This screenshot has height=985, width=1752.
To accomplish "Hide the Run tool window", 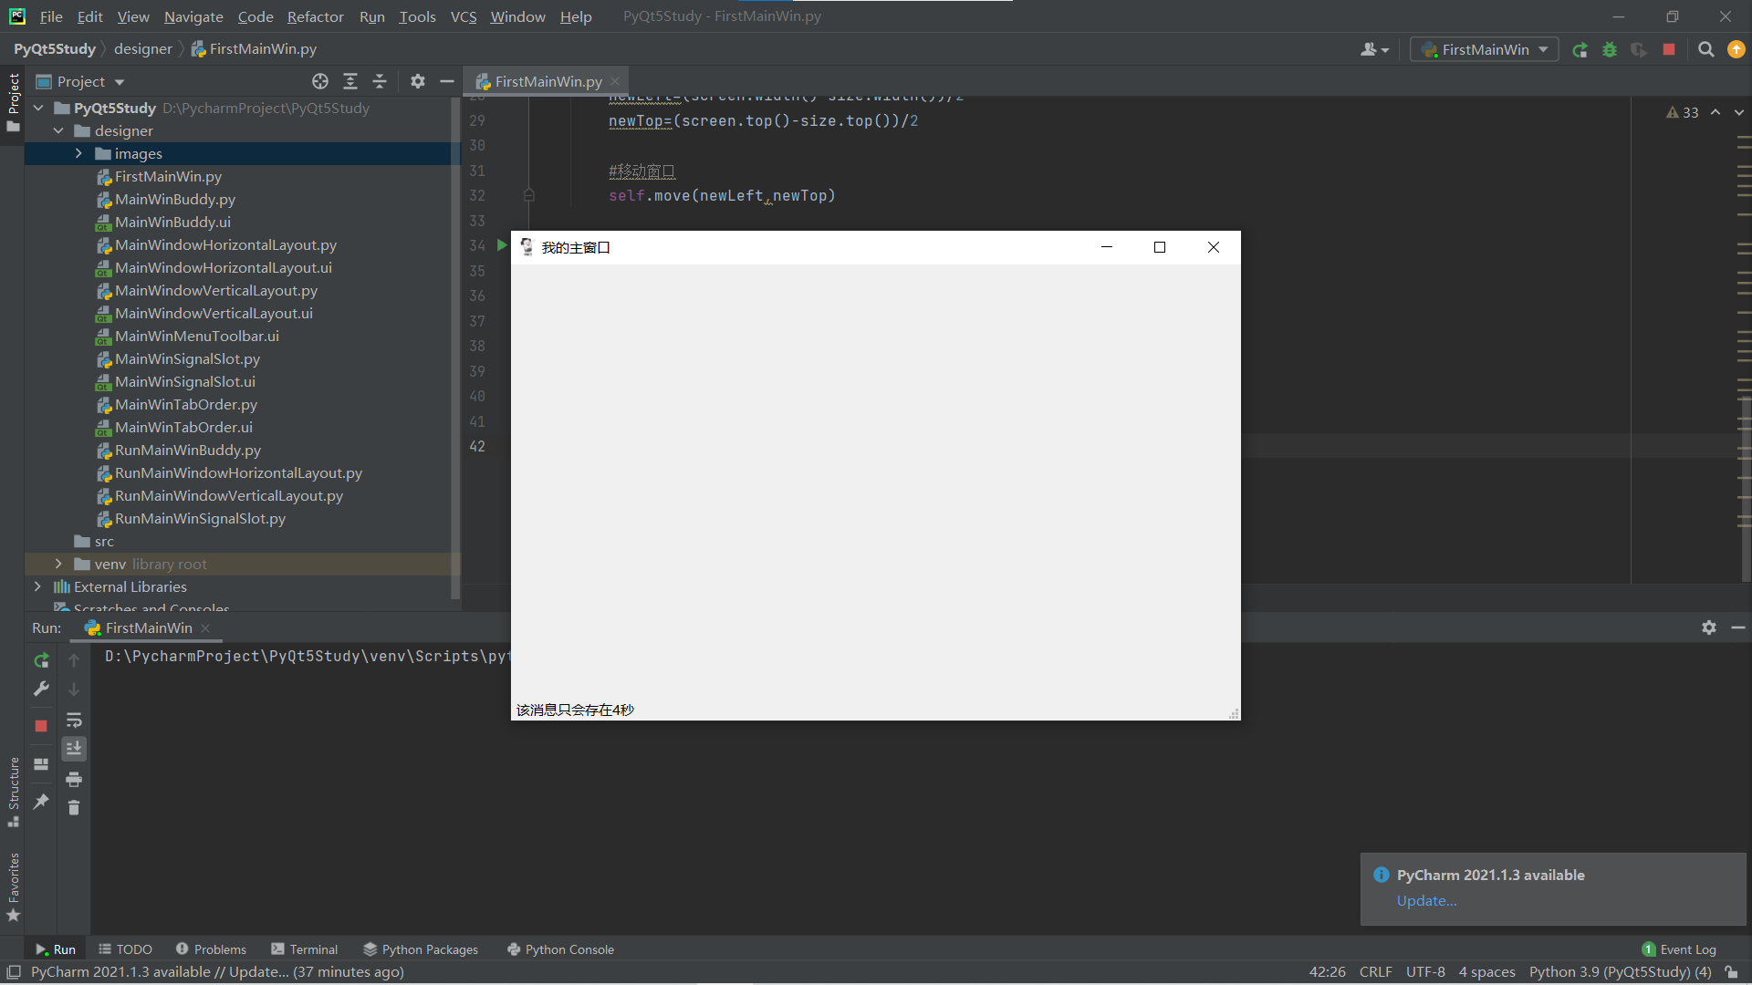I will (x=1738, y=627).
